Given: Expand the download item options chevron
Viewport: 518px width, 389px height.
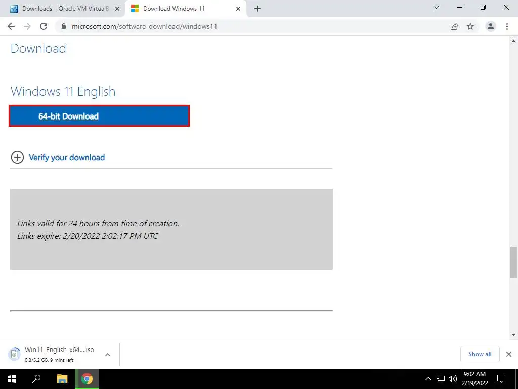Looking at the screenshot, I should tap(108, 354).
